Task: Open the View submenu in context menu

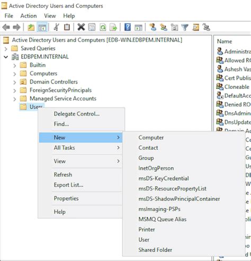Action: pyautogui.click(x=80, y=161)
